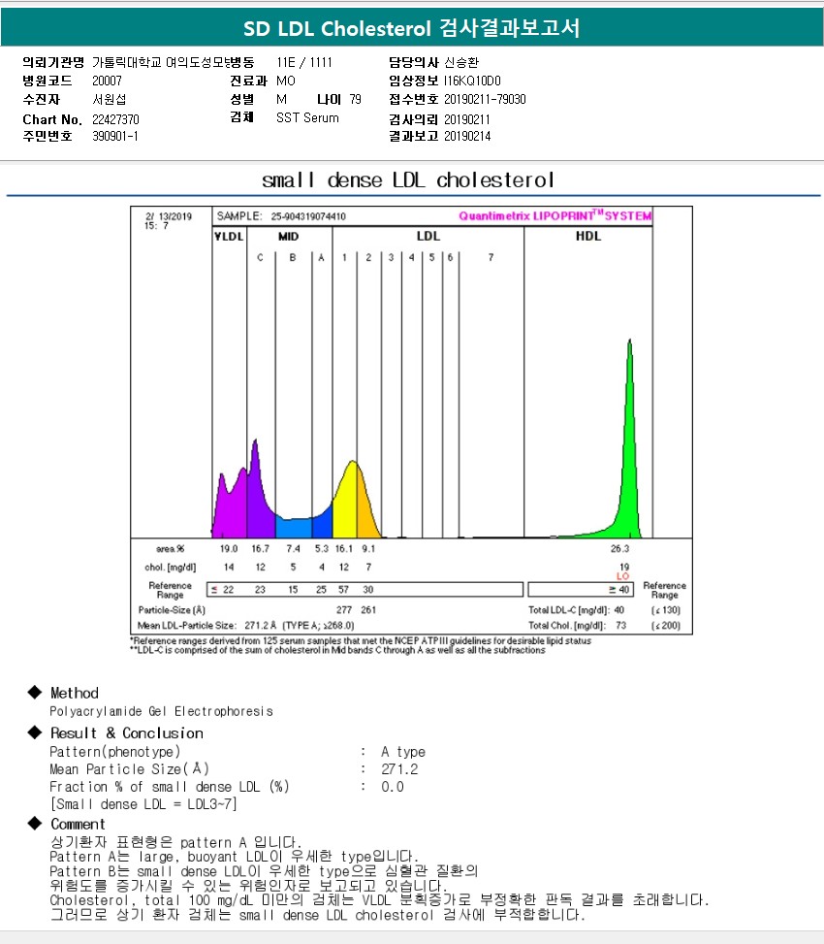Select the 'Total LDL-C [mg/dl]: 40' line
The width and height of the screenshot is (824, 944).
click(576, 610)
